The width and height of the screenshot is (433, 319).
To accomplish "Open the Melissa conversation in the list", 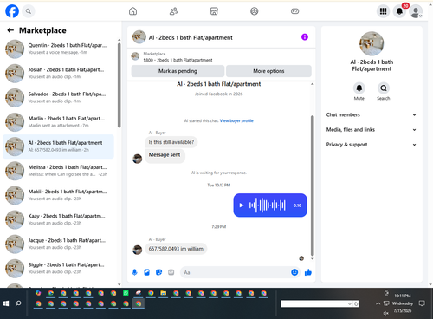I will pyautogui.click(x=58, y=171).
